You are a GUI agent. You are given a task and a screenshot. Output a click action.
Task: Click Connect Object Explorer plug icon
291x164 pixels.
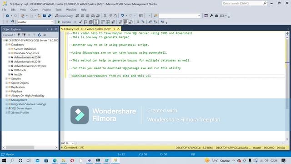click(x=19, y=35)
